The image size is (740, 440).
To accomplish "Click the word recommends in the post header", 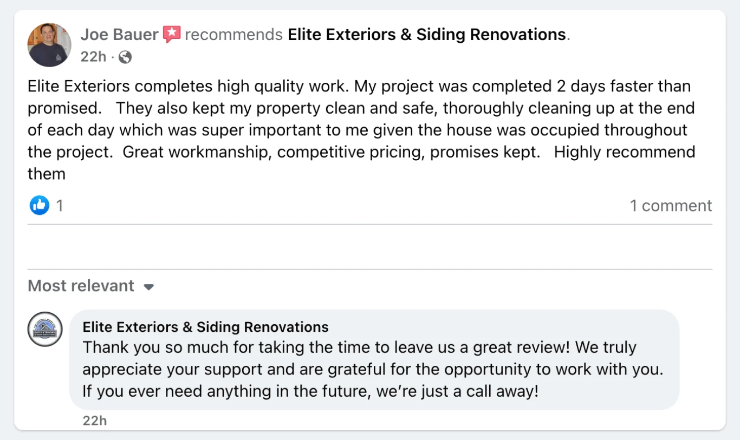I will point(234,35).
